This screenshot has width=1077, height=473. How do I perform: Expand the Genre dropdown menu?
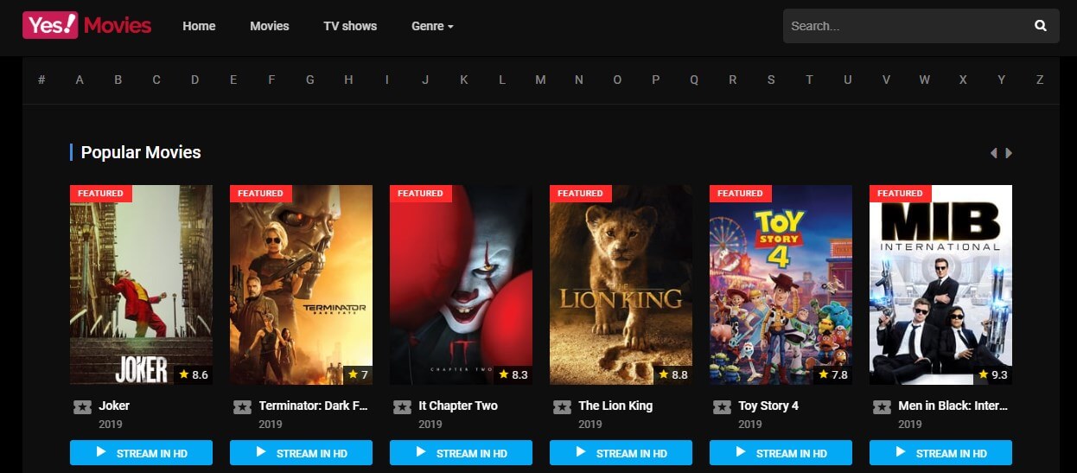point(432,26)
